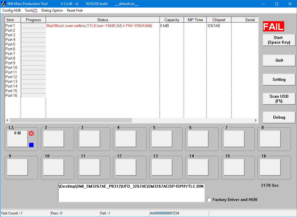
Task: Select the Port 1 row label
Action: coord(10,26)
